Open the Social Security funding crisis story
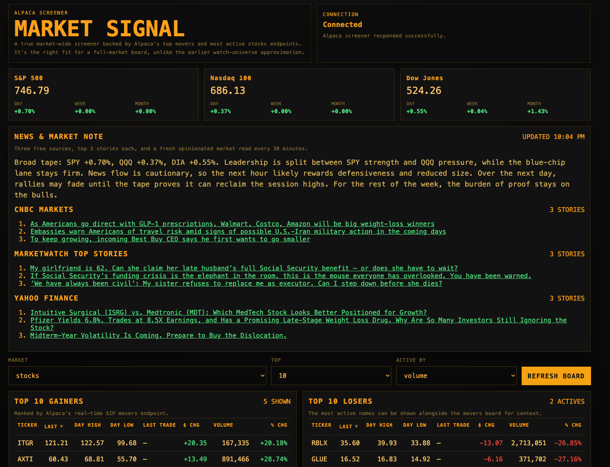 (x=281, y=276)
